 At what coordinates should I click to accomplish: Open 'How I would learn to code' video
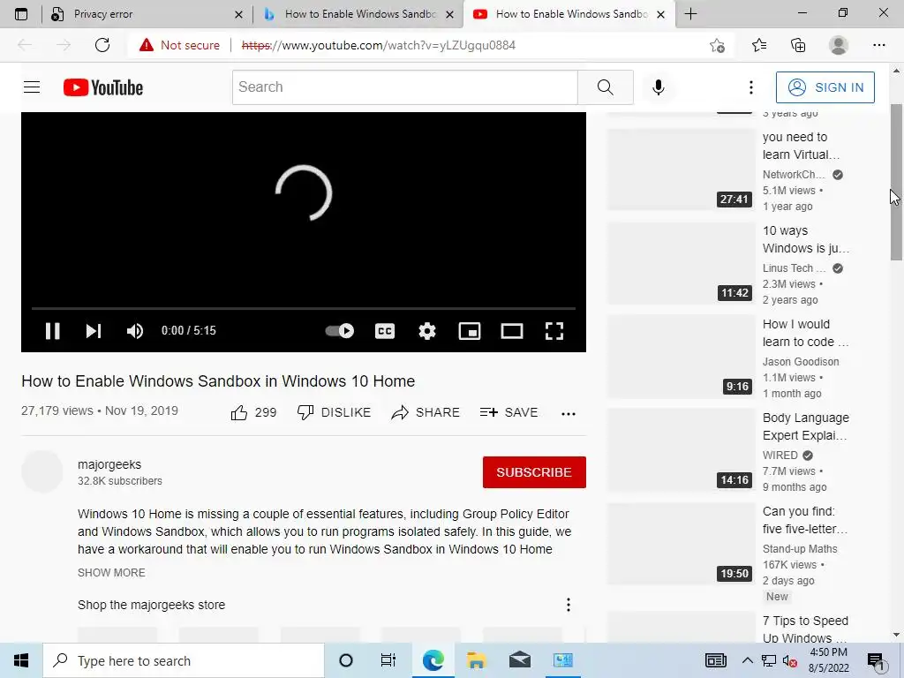[x=805, y=333]
